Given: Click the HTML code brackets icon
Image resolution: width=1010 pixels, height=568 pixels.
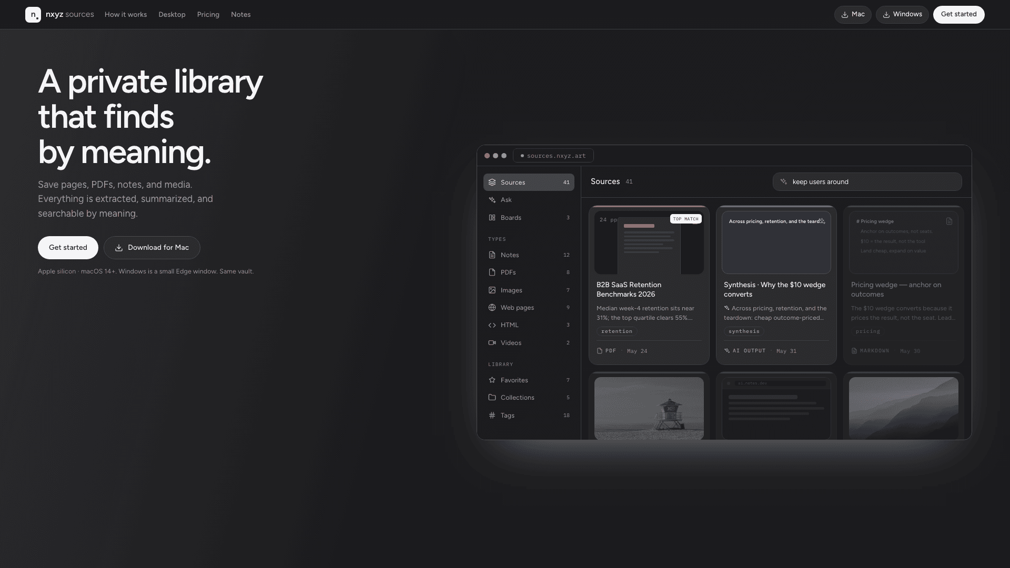Looking at the screenshot, I should [492, 325].
